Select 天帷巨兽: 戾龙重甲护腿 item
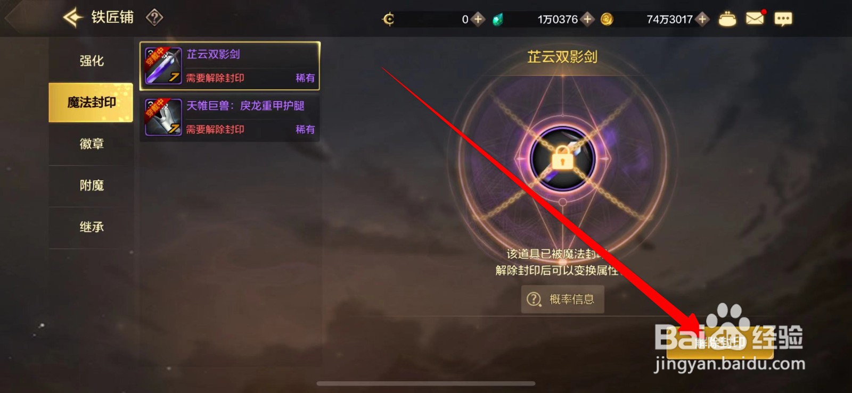Viewport: 852px width, 393px height. pos(230,118)
